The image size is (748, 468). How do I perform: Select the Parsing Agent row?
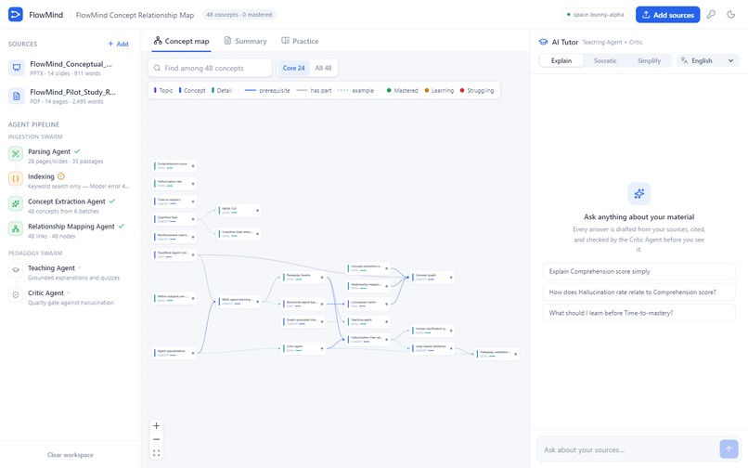70,156
